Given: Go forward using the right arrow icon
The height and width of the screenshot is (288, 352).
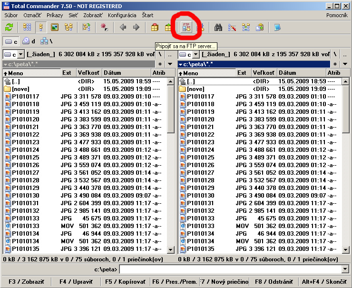Looking at the screenshot, I should click(x=136, y=28).
